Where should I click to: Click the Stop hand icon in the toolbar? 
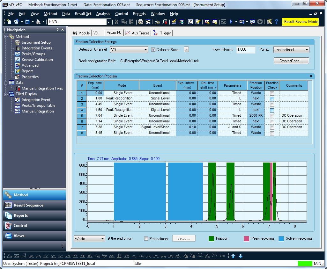pos(260,22)
